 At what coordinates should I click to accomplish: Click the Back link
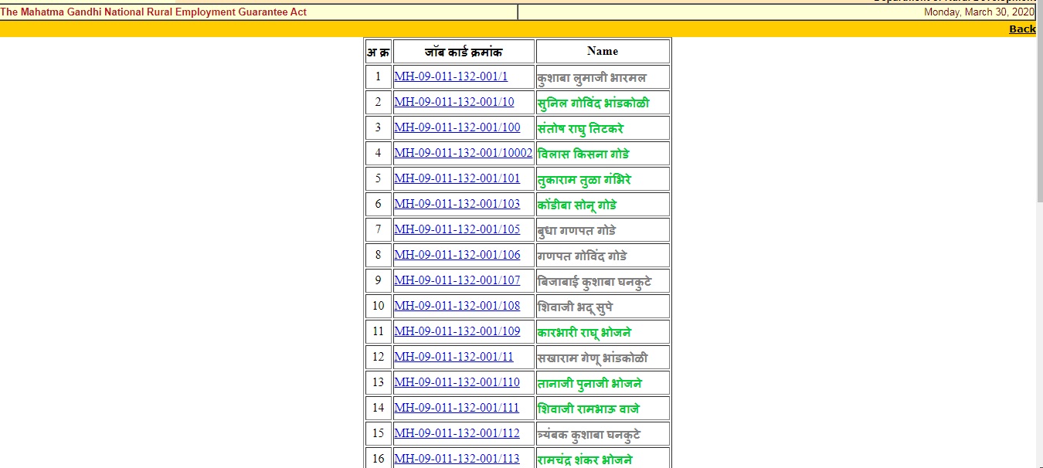click(x=1021, y=29)
